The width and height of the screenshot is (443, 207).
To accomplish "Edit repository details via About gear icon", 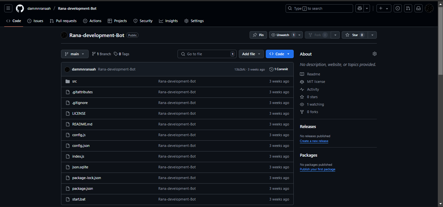I will coord(375,54).
